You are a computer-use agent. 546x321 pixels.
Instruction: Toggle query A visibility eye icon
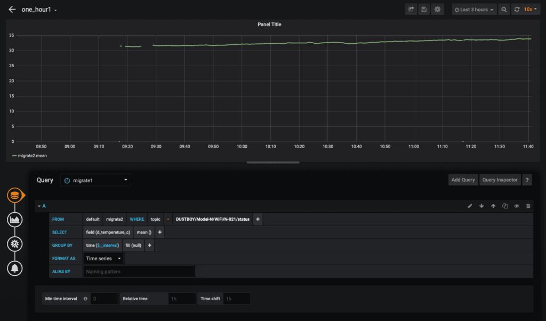pyautogui.click(x=516, y=206)
